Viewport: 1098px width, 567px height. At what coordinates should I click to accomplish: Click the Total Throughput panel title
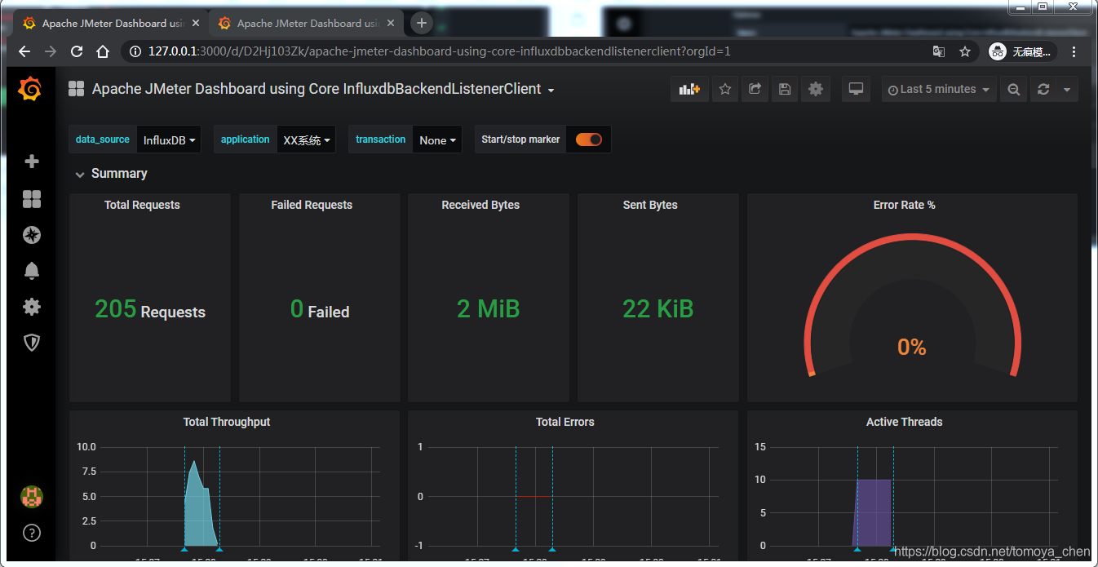point(227,422)
